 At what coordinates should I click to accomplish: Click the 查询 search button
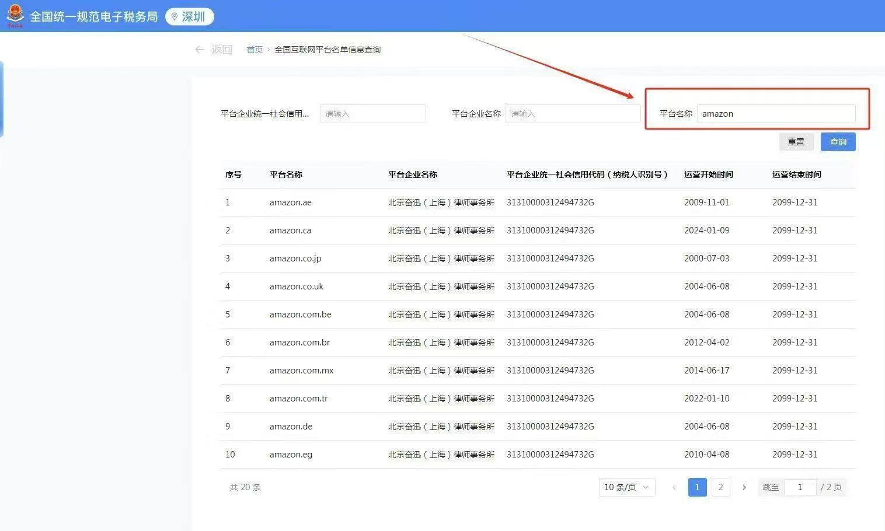coord(838,142)
